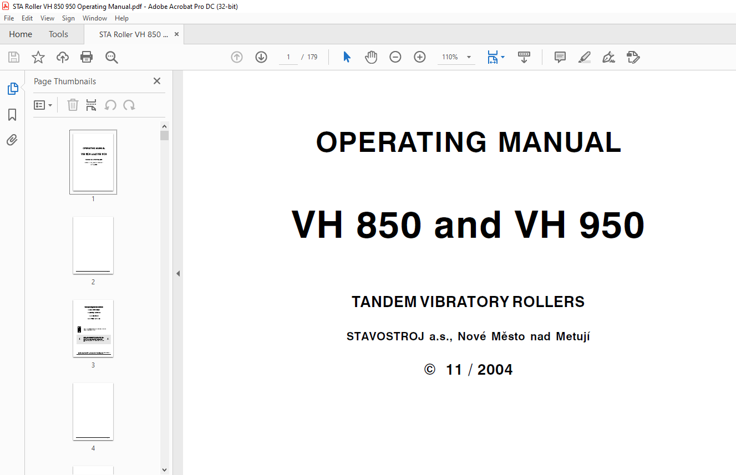This screenshot has height=475, width=736.
Task: Click thumbnails scrollbar up arrow
Action: [x=164, y=126]
